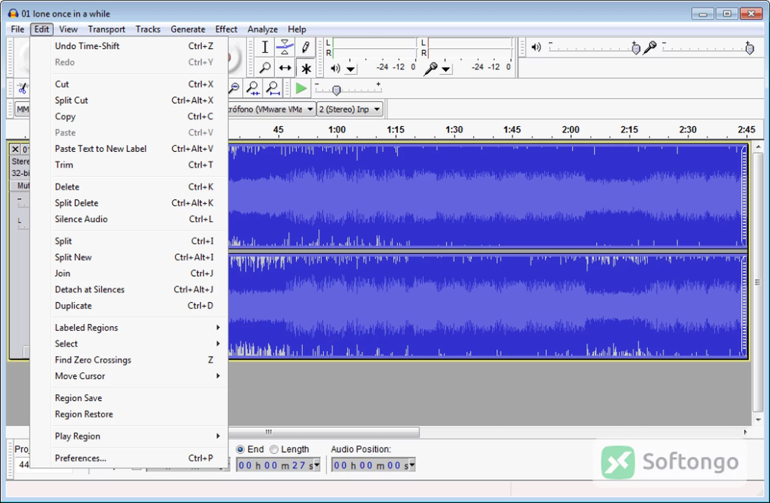The height and width of the screenshot is (503, 770).
Task: Select the Selection (I-beam) tool
Action: [265, 47]
